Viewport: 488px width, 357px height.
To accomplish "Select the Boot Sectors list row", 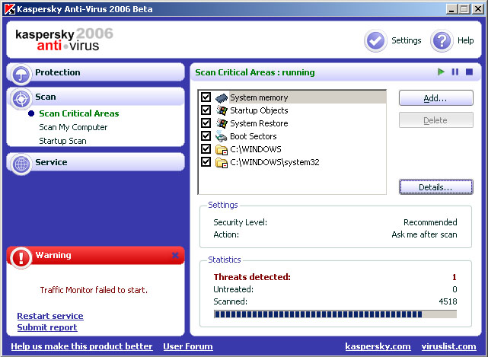I will (x=292, y=136).
